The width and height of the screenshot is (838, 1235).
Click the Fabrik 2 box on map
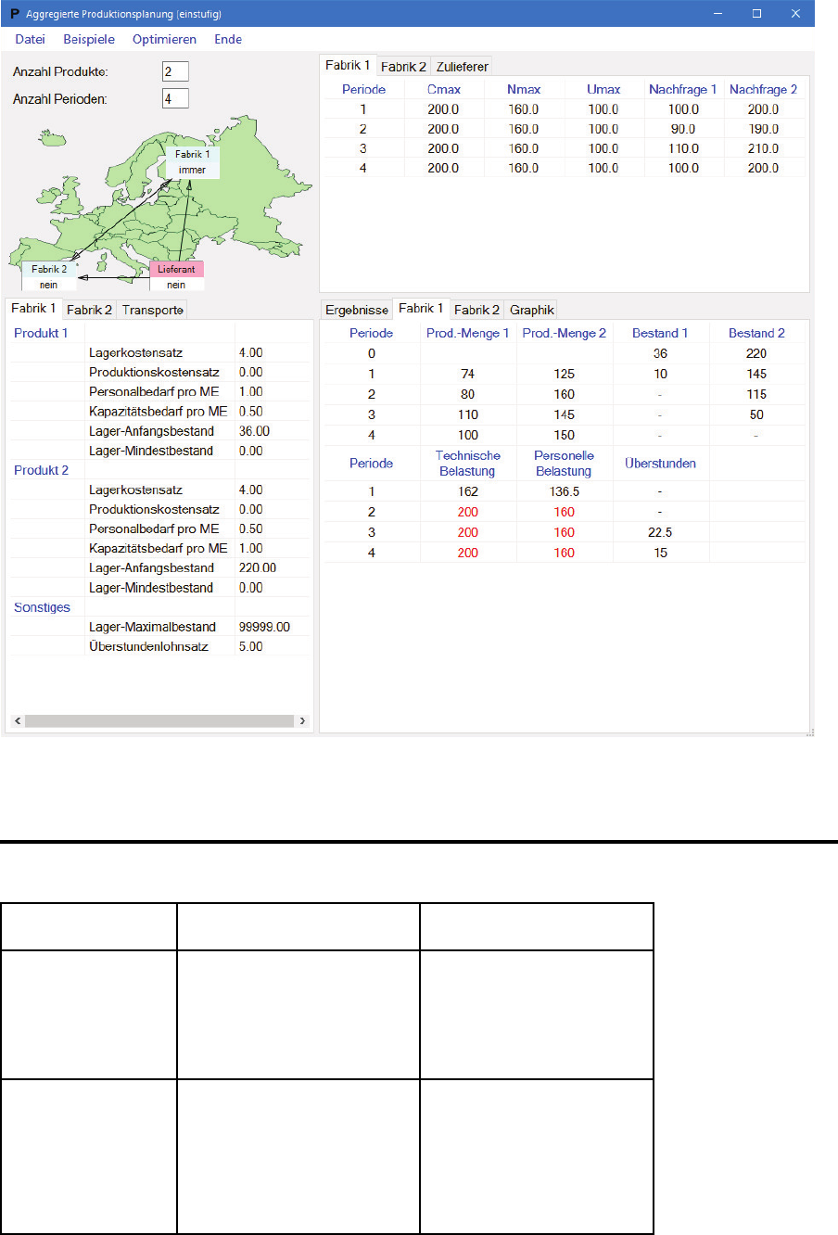coord(49,269)
